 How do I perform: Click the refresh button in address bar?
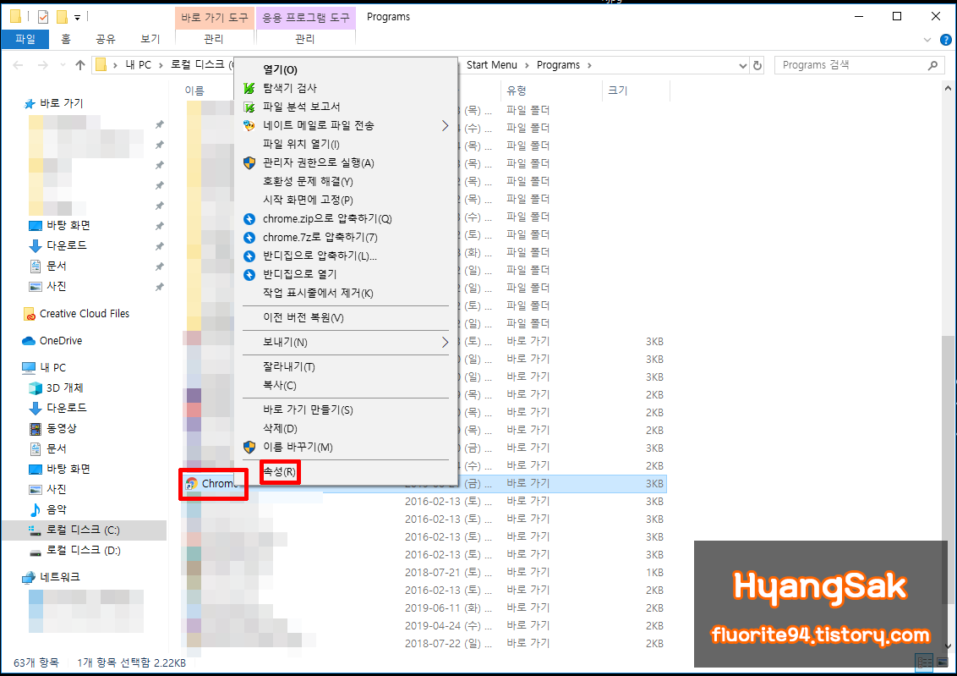coord(757,65)
